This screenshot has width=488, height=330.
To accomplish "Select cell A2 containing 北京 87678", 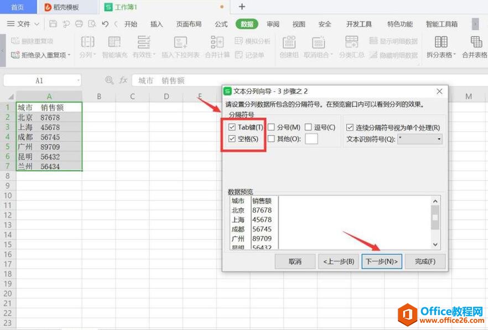I will pyautogui.click(x=49, y=117).
